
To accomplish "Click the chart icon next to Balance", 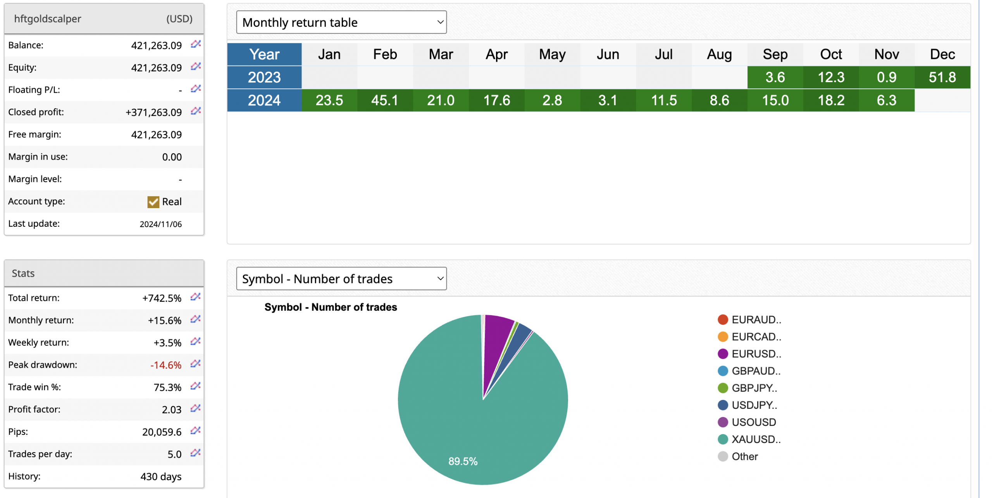I will [195, 44].
